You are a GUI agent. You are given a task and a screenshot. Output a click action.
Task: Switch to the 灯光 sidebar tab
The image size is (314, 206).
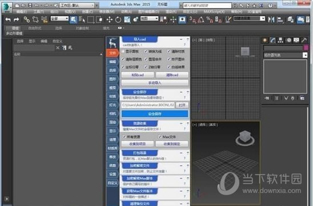112,105
